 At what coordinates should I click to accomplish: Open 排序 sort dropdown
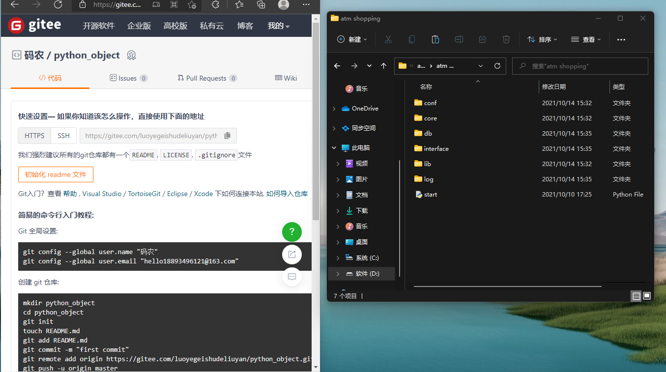[542, 39]
